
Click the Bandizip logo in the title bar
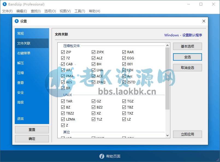tap(4, 4)
